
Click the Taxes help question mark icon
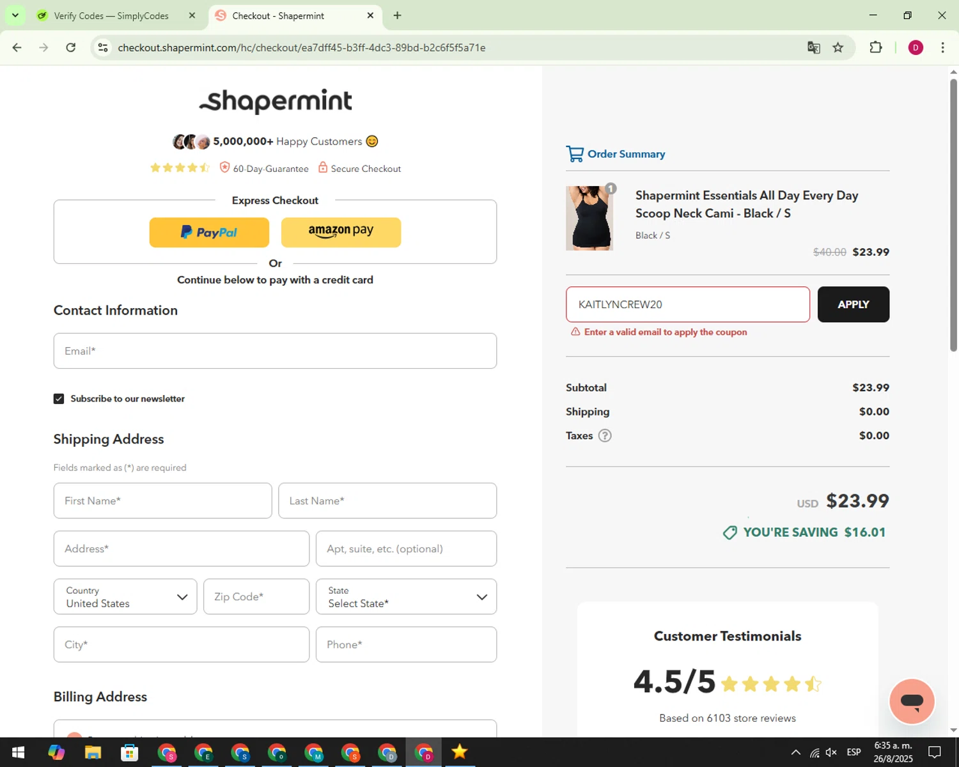(x=605, y=435)
